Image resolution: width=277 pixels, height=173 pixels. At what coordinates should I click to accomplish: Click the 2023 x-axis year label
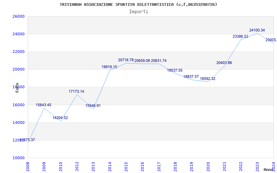[257, 166]
